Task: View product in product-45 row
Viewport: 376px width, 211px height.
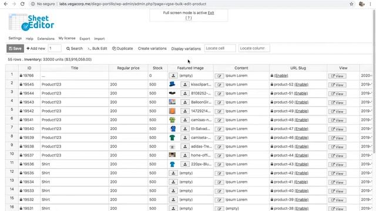Action: [x=337, y=147]
